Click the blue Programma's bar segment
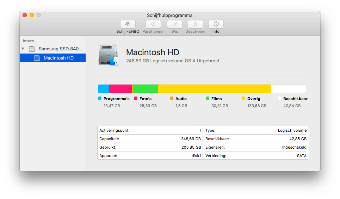 point(104,89)
